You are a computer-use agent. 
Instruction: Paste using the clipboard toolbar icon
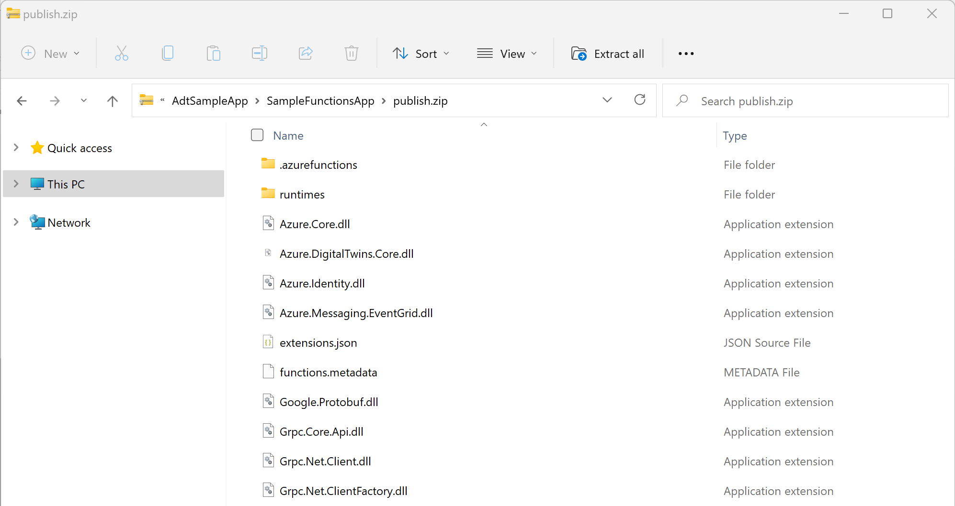click(213, 53)
